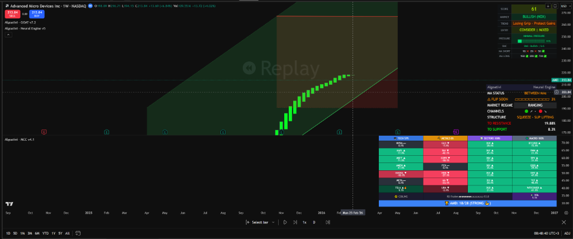Click the BETWEEN MAs status value
This screenshot has height=239, width=573.
pyautogui.click(x=535, y=93)
